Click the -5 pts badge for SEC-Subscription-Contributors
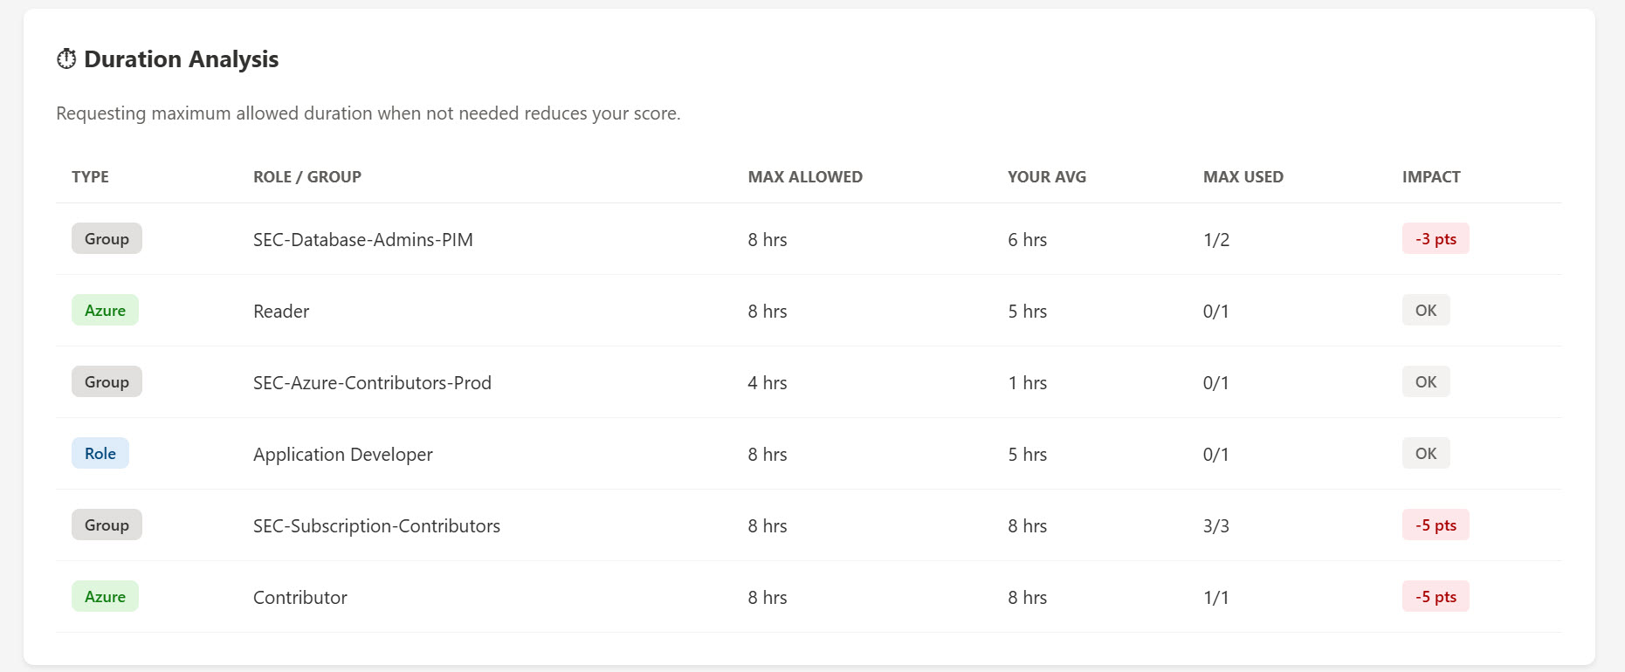The height and width of the screenshot is (672, 1625). pos(1436,525)
